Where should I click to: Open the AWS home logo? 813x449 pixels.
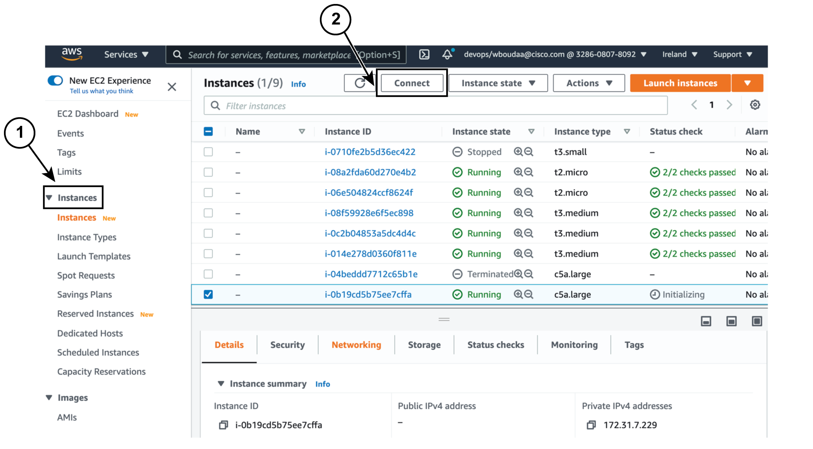coord(72,54)
